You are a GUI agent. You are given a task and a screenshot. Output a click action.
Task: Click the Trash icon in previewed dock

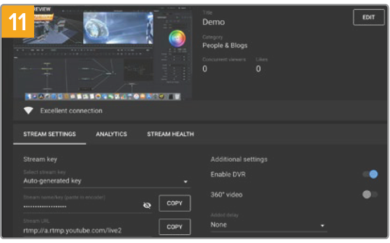tap(177, 96)
